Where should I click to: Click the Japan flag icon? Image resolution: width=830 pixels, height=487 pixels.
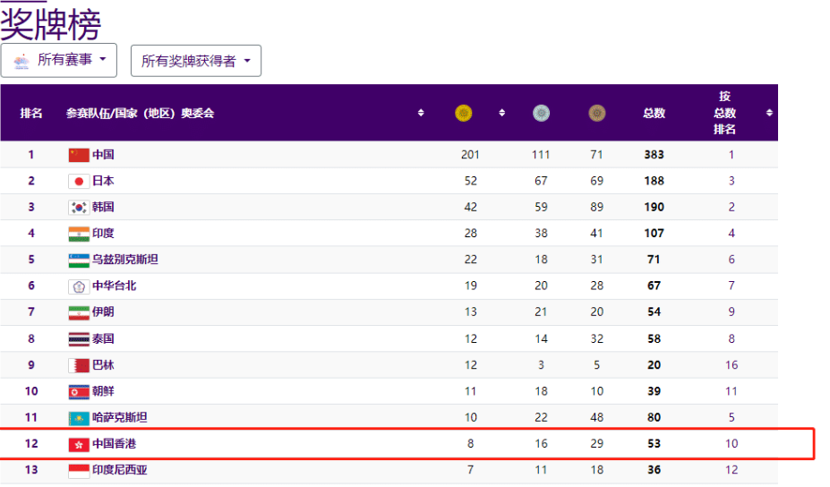click(x=79, y=181)
